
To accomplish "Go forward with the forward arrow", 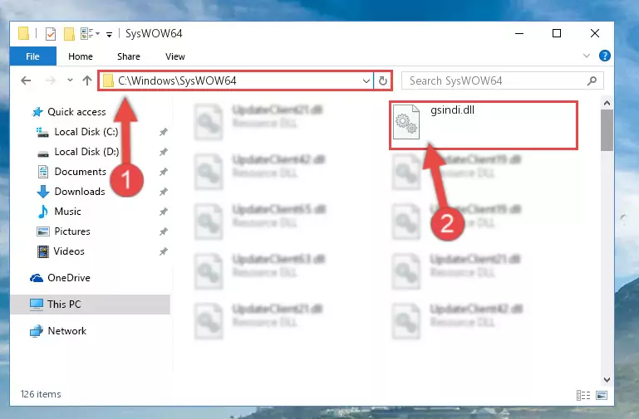I will click(50, 80).
